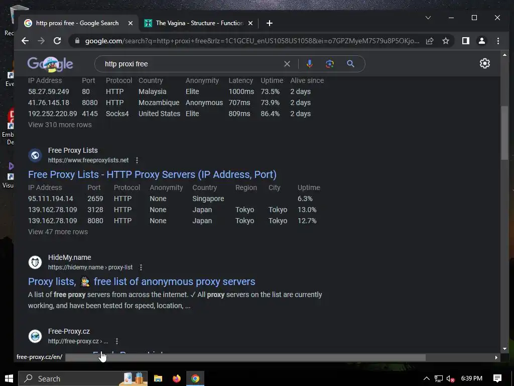
Task: Open Firefox from the taskbar
Action: click(177, 378)
